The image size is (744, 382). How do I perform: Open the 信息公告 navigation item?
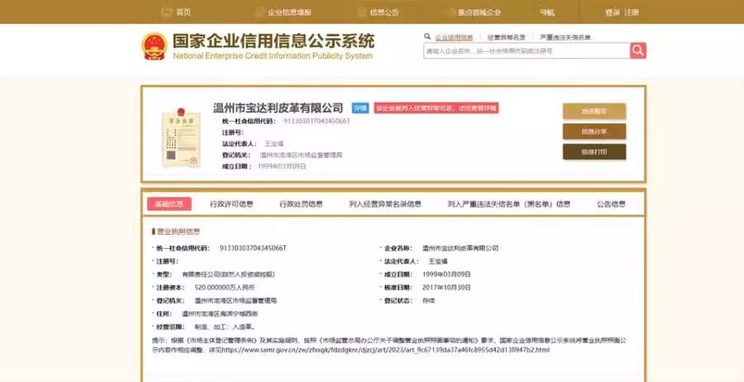384,12
